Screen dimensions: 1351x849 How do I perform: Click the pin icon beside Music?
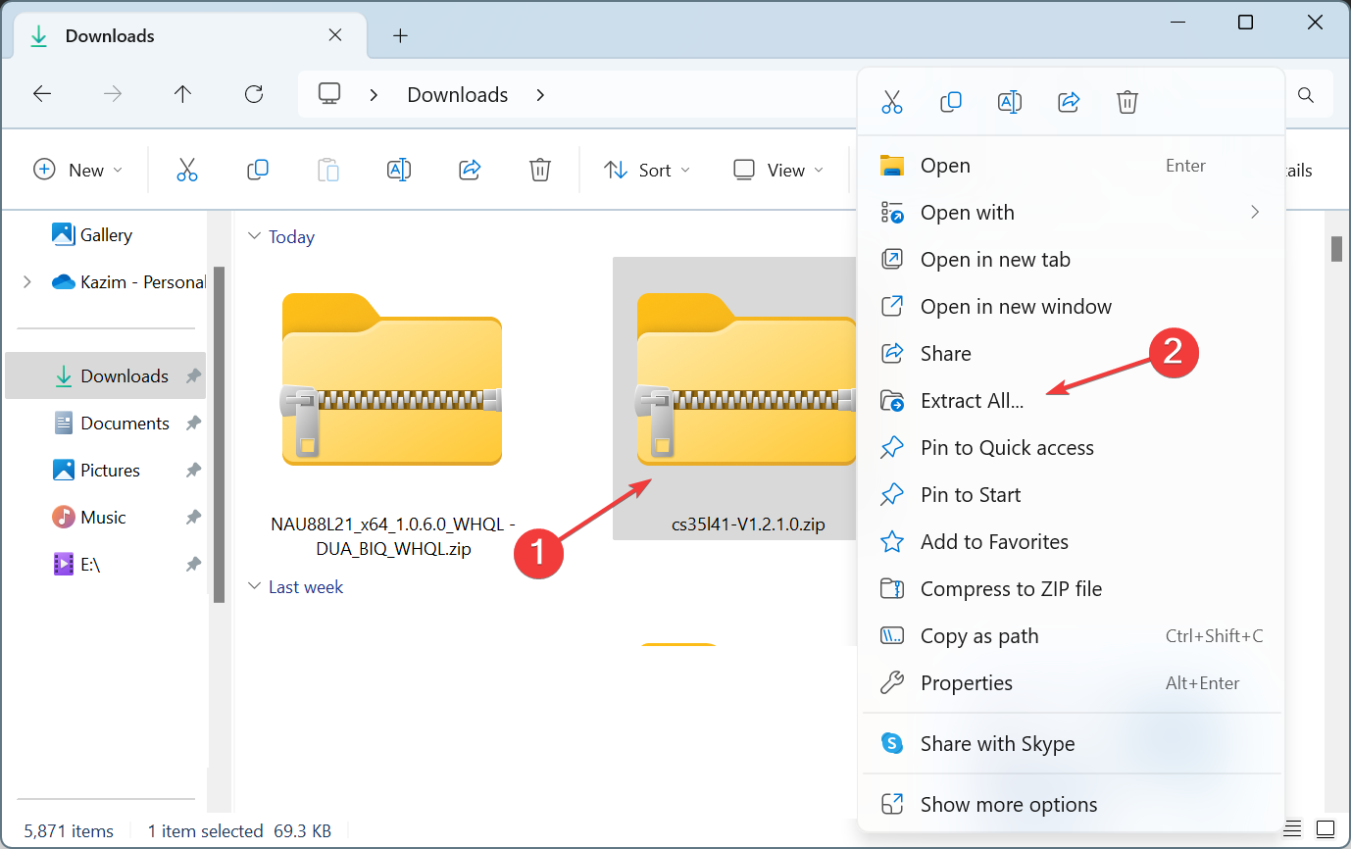pyautogui.click(x=194, y=518)
